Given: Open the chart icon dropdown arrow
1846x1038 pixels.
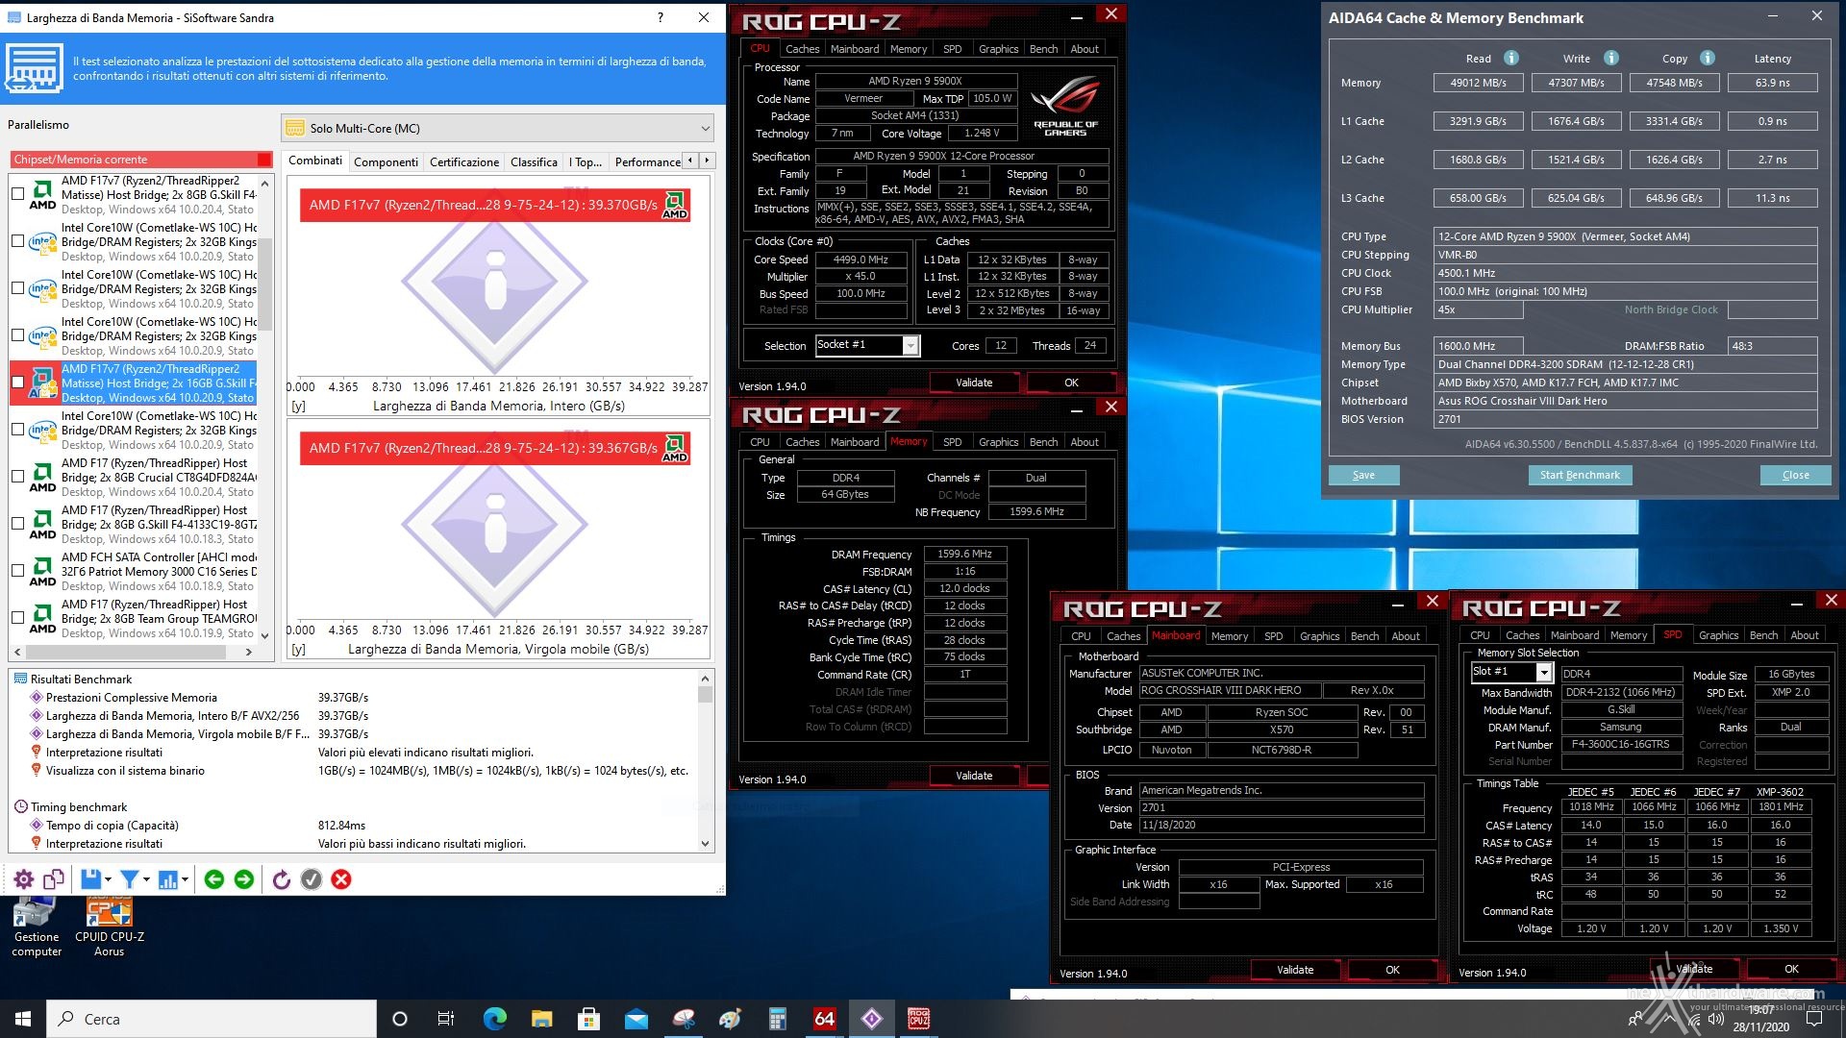Looking at the screenshot, I should [x=185, y=879].
